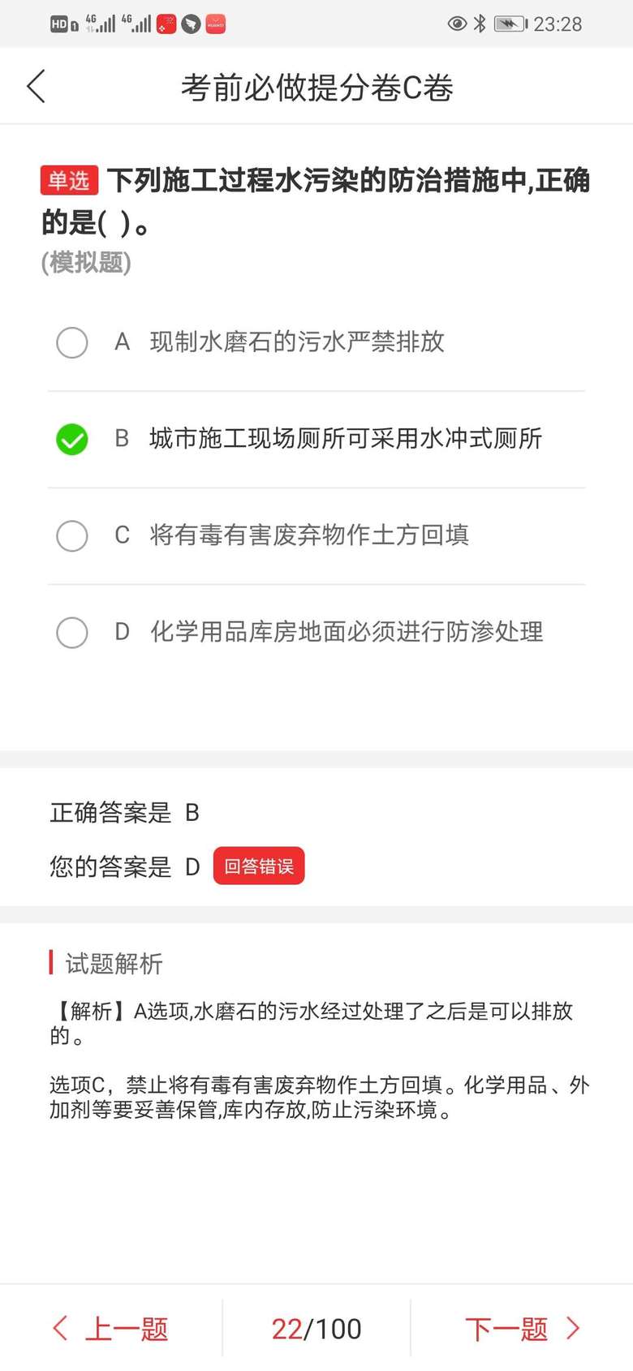Tap the left chevron beside 上一题
633x1371 pixels.
point(60,1328)
